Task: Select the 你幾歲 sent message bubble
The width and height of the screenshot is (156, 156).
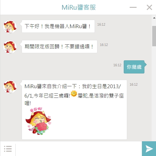Action: [x=134, y=67]
